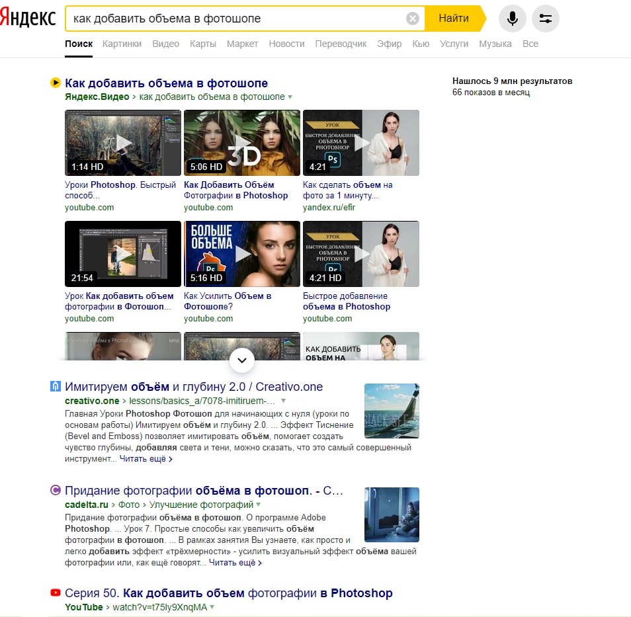
Task: Open the Музыка tab
Action: coord(495,44)
